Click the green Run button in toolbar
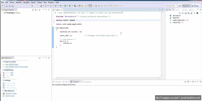The height and width of the screenshot is (101, 202). [x=65, y=6]
